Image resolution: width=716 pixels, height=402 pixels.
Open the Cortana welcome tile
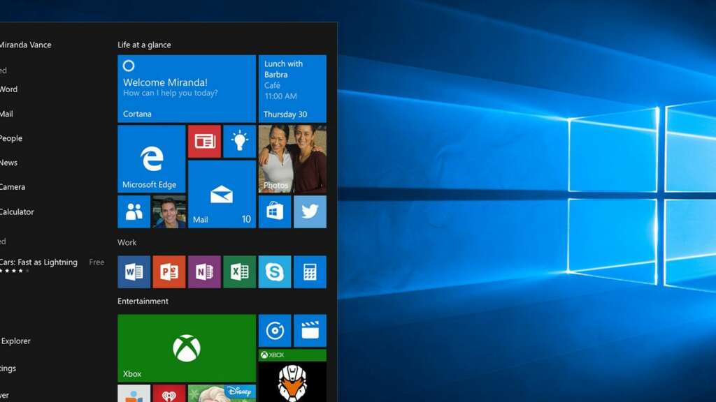[186, 89]
